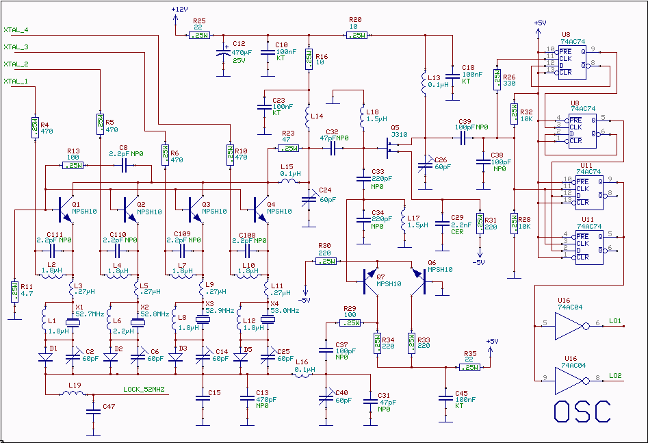Click the OSC sheet title text
648x443 pixels.
(582, 411)
